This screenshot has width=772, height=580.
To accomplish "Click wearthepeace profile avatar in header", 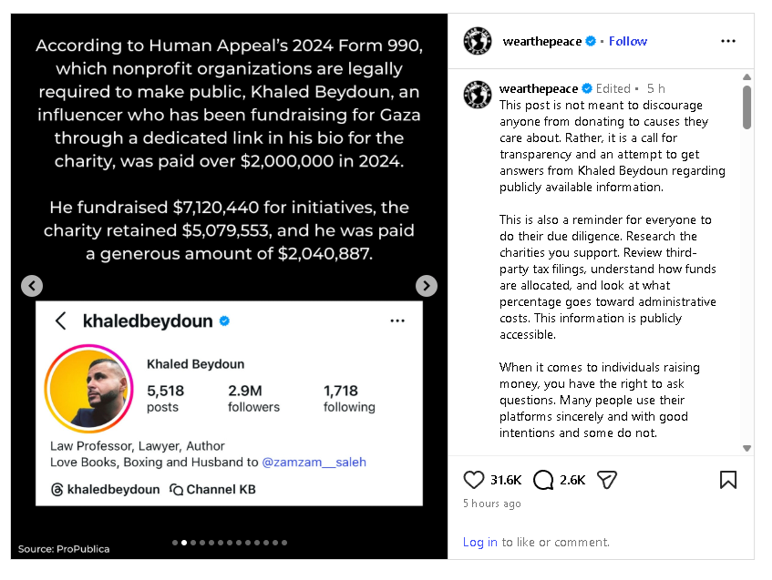I will point(477,41).
